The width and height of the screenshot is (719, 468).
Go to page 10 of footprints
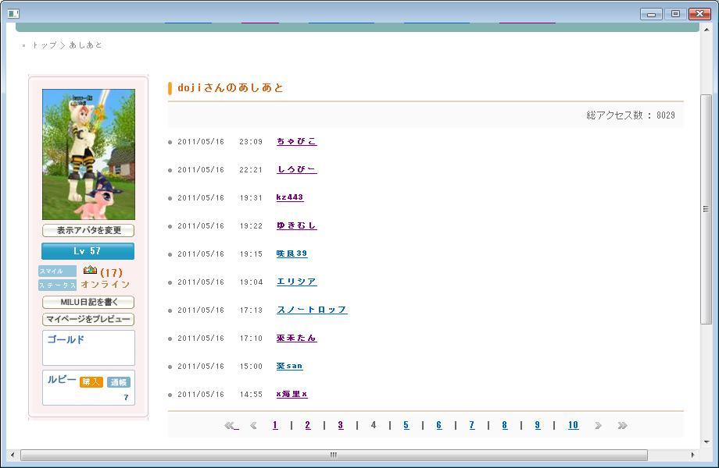pyautogui.click(x=573, y=426)
